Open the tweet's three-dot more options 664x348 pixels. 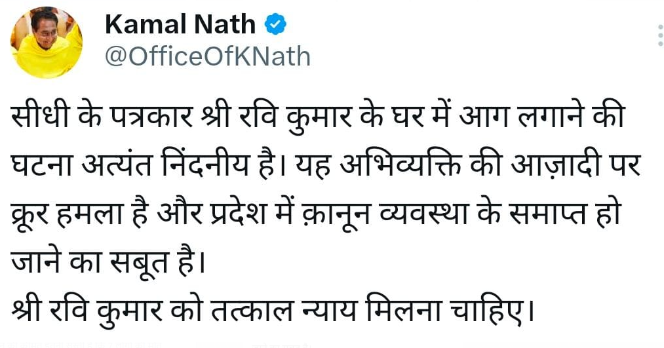click(660, 35)
